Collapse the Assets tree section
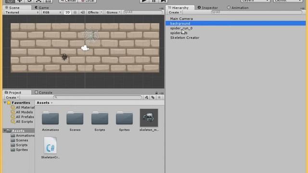The height and width of the screenshot is (173, 308). pyautogui.click(x=5, y=131)
